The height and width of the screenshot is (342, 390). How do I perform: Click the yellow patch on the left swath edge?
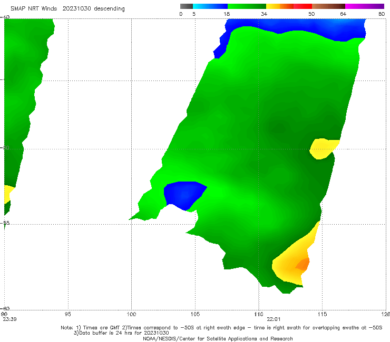[8, 194]
